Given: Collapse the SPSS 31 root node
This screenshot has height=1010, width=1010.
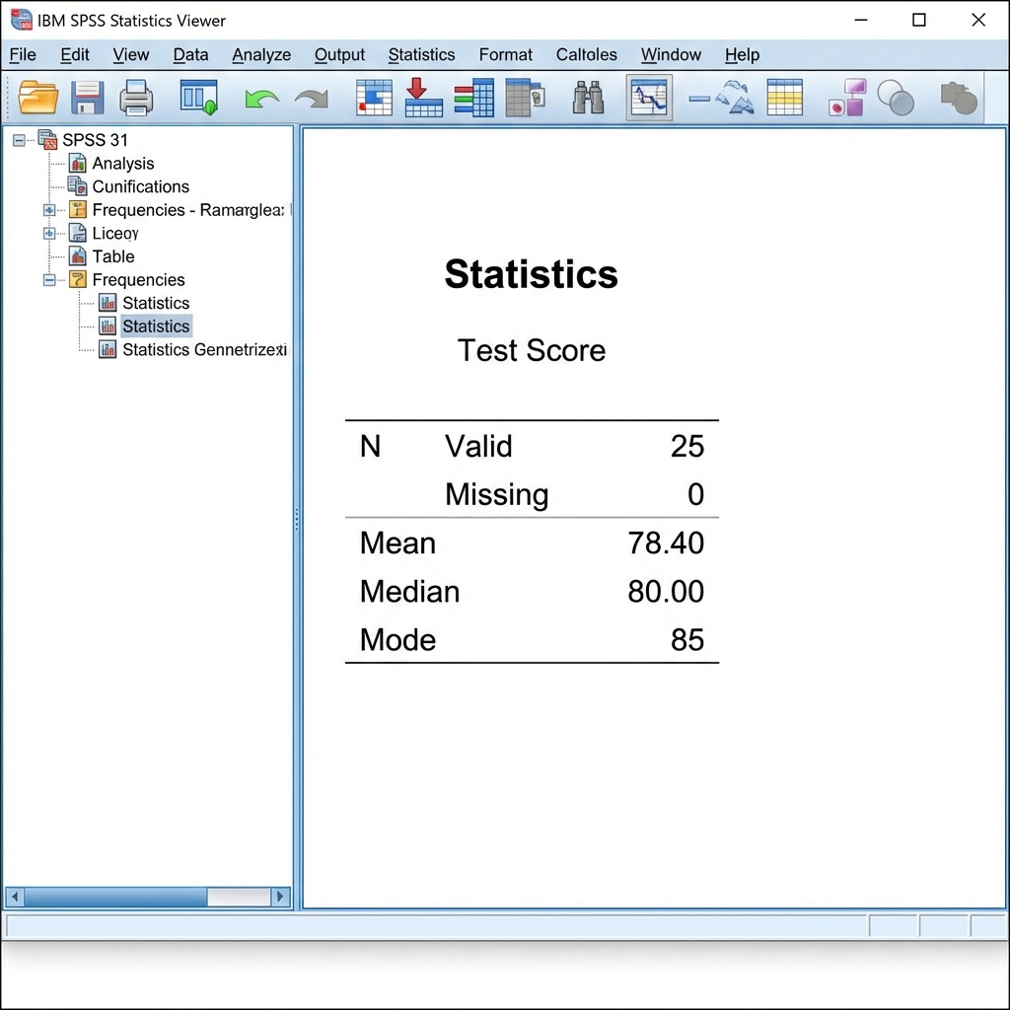Looking at the screenshot, I should [19, 140].
